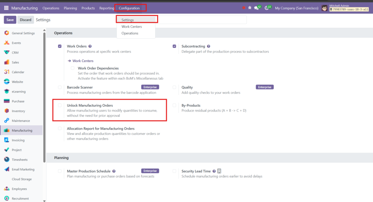Click the sidebar vertical scrollbar
This screenshot has height=202, width=373.
pos(44,98)
